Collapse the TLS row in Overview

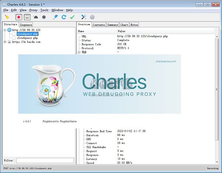pos(79,52)
